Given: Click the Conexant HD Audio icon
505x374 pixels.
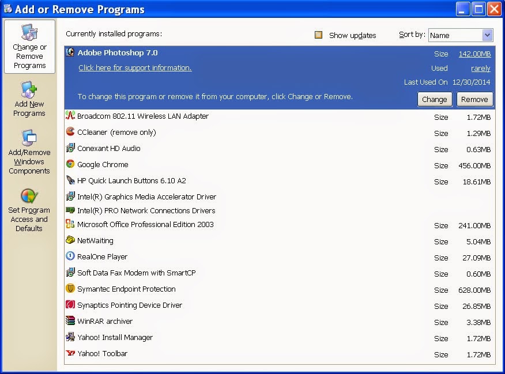Looking at the screenshot, I should click(70, 148).
